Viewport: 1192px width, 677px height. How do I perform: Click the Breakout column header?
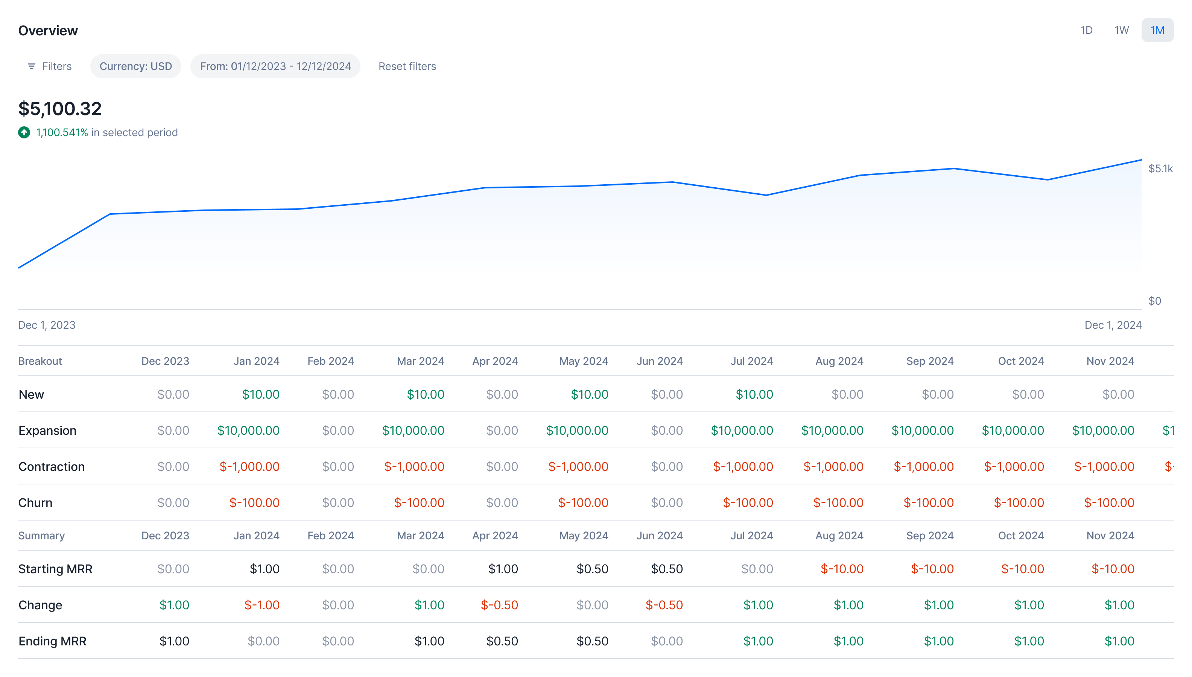(x=40, y=361)
